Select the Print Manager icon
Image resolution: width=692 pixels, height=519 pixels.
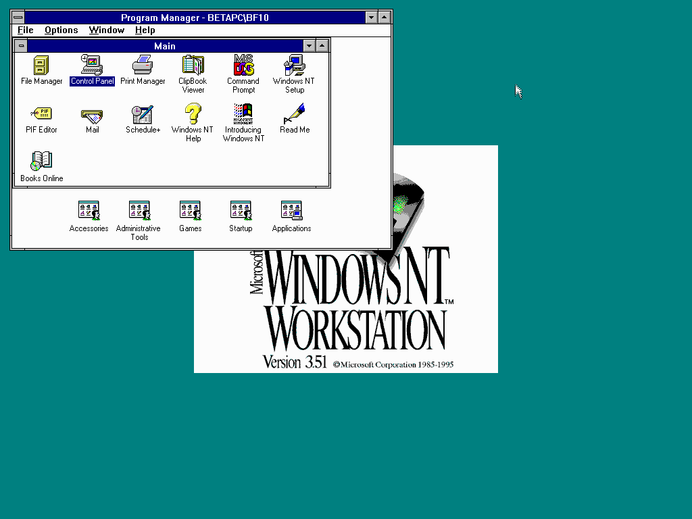point(143,66)
